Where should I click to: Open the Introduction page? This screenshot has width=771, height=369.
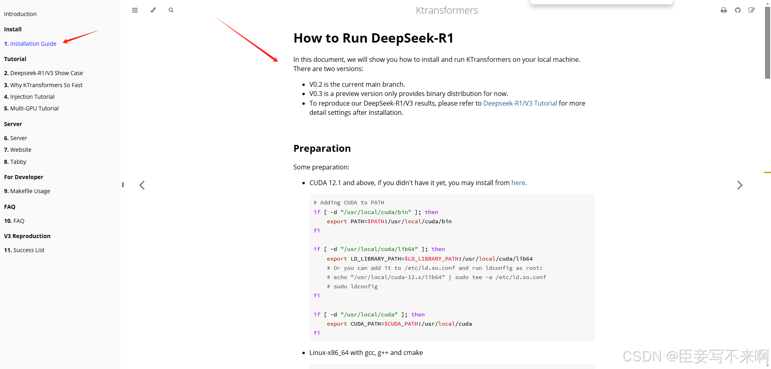(20, 14)
